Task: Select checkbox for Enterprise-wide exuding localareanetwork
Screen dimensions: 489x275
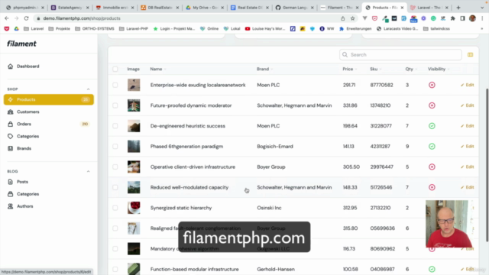Action: pos(115,85)
